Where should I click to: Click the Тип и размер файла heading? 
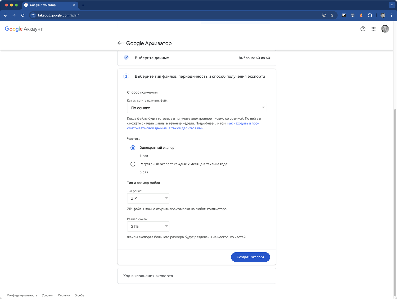143,183
